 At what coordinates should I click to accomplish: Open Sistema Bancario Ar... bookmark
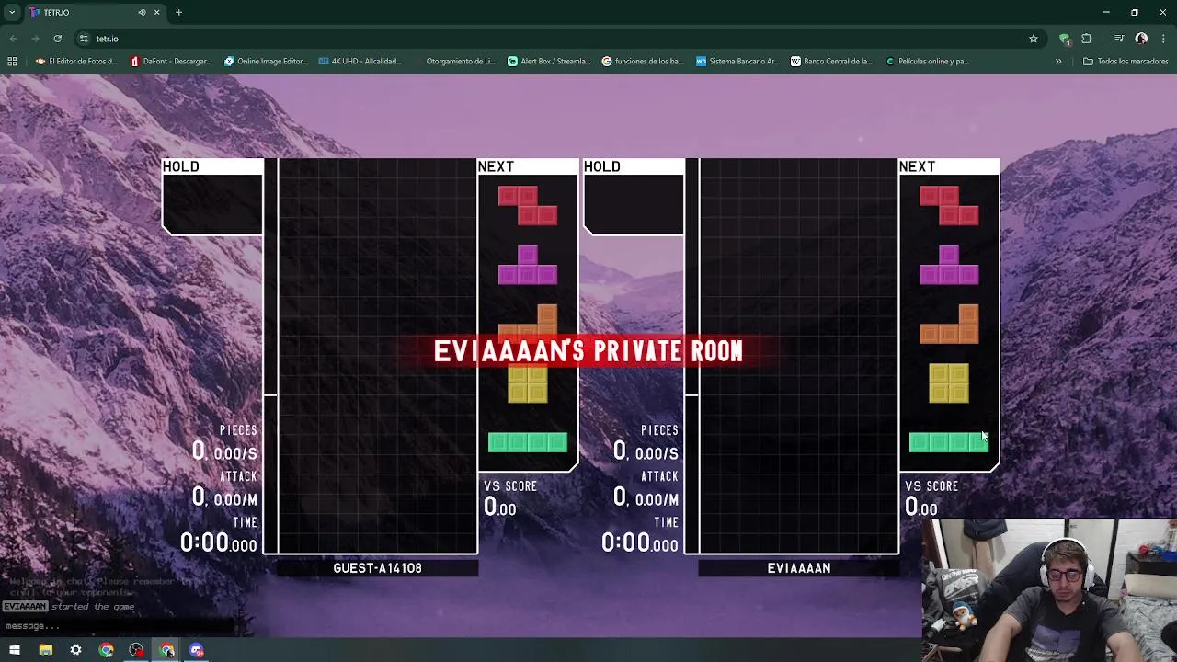(737, 62)
